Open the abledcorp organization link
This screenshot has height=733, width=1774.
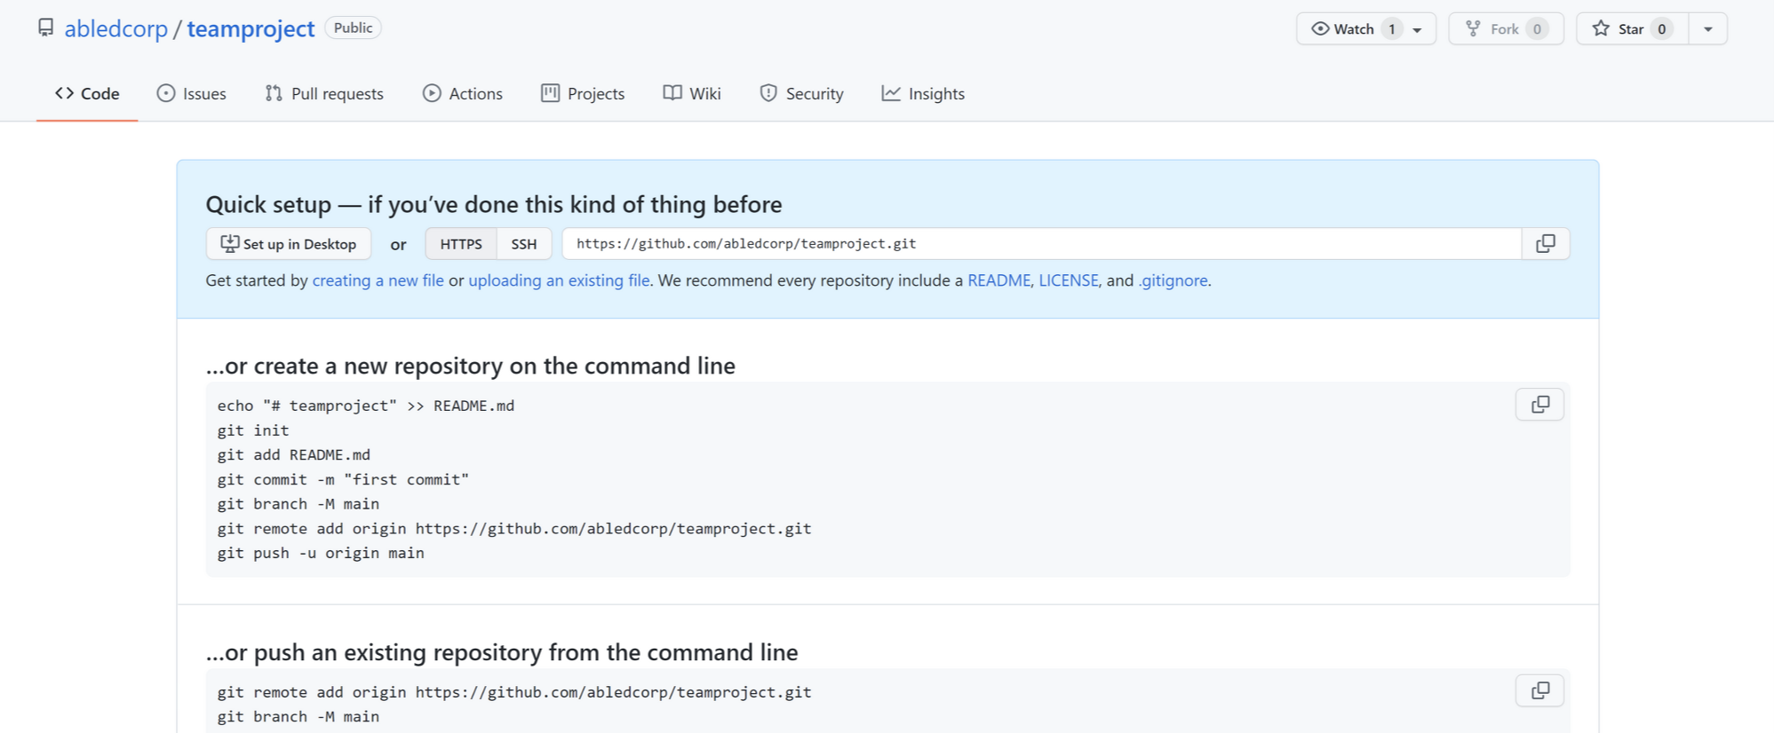(115, 28)
